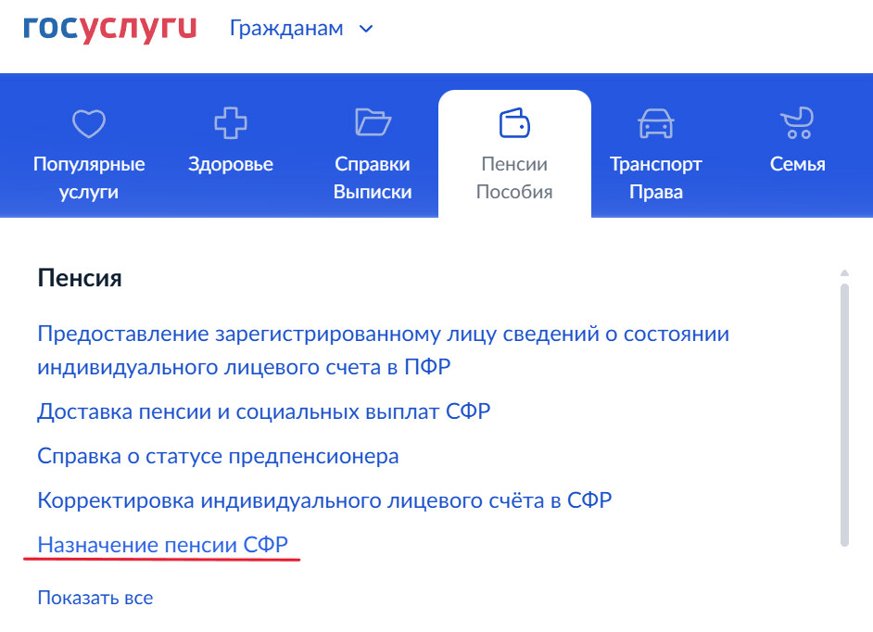Open Назначение пенсии СФР link
873x632 pixels.
click(x=162, y=545)
